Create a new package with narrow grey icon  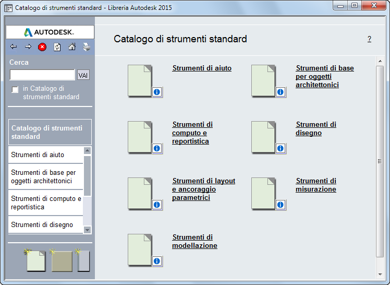coord(82,260)
